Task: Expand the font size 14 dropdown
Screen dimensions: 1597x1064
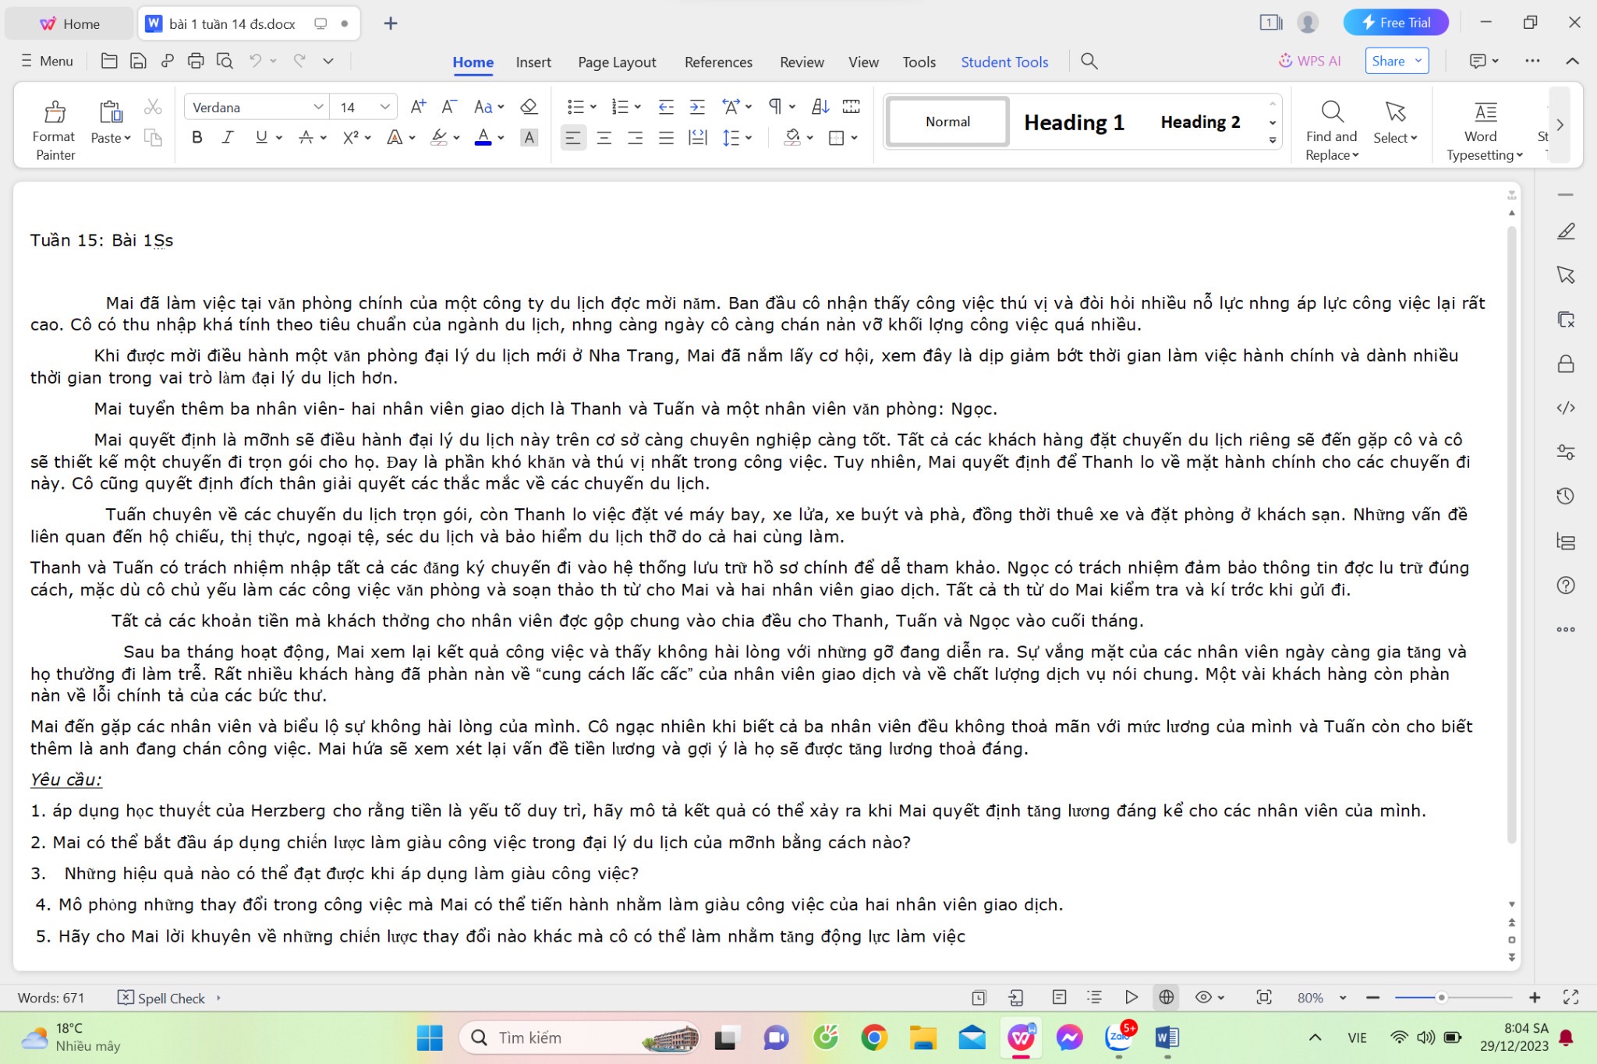Action: (384, 107)
